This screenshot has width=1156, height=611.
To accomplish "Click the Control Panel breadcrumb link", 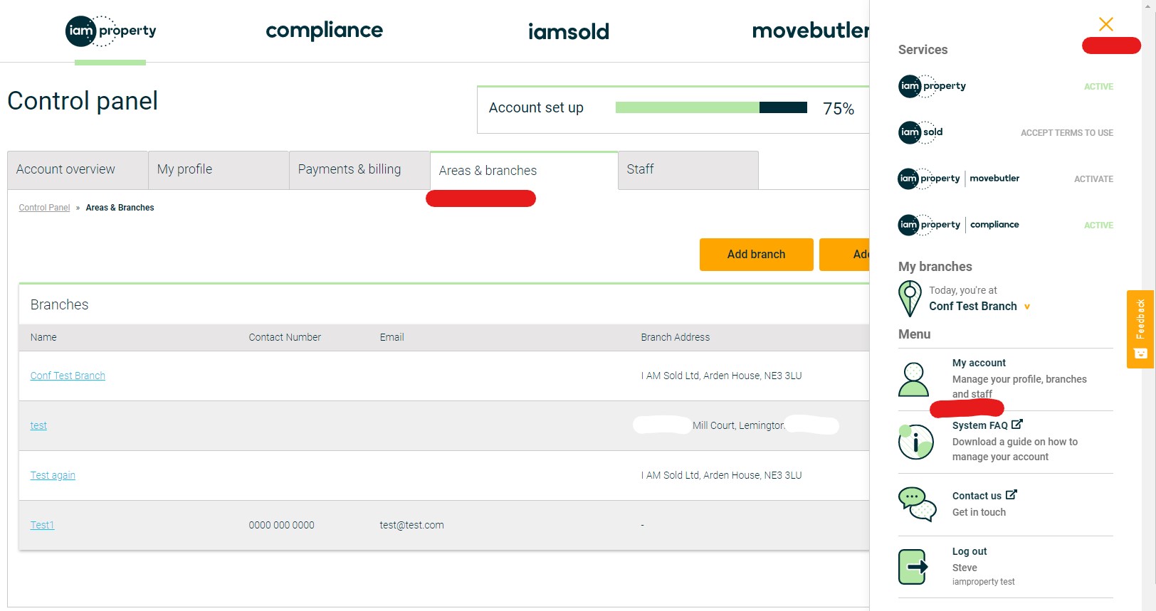I will (x=44, y=208).
